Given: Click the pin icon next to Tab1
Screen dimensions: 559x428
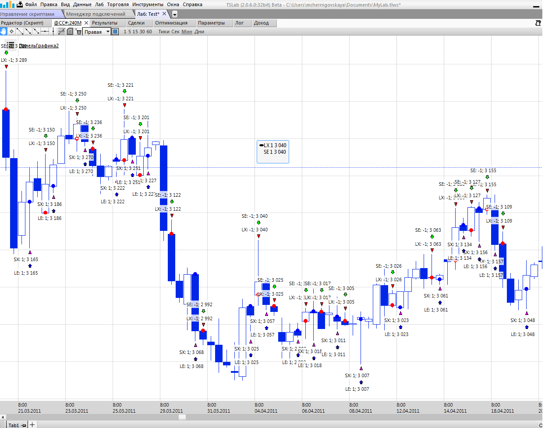Looking at the screenshot, I should 24,425.
